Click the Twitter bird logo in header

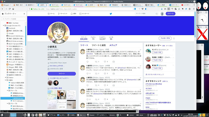point(111,14)
